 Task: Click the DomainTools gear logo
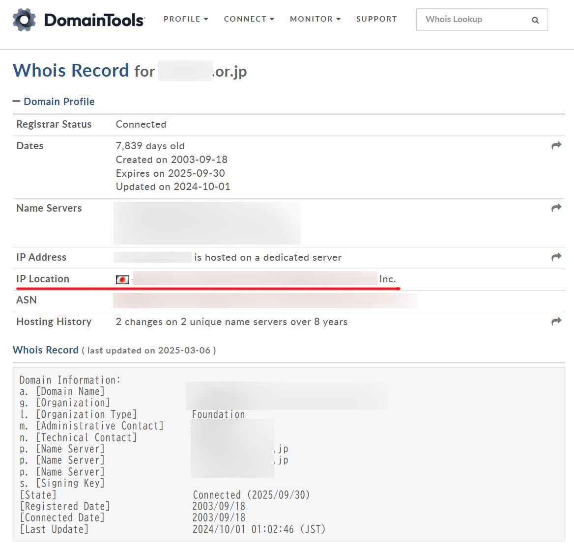click(x=24, y=20)
